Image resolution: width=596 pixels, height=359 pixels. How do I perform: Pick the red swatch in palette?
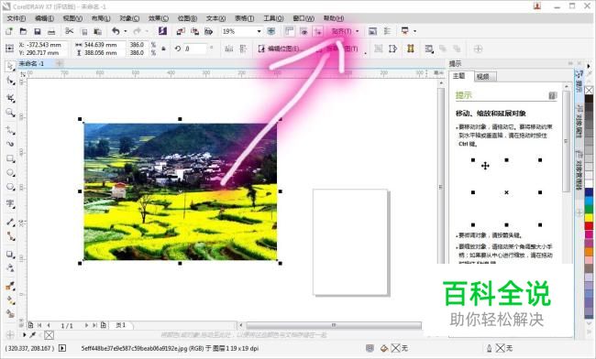point(589,226)
